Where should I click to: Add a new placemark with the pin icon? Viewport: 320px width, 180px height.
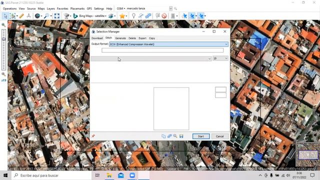click(x=133, y=16)
